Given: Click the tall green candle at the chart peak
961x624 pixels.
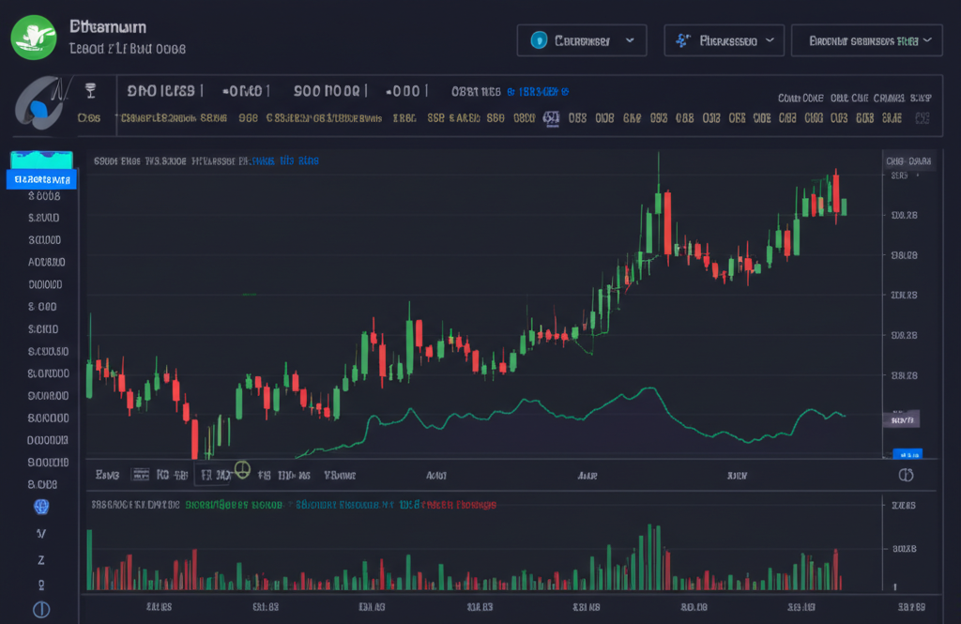Looking at the screenshot, I should [x=658, y=203].
